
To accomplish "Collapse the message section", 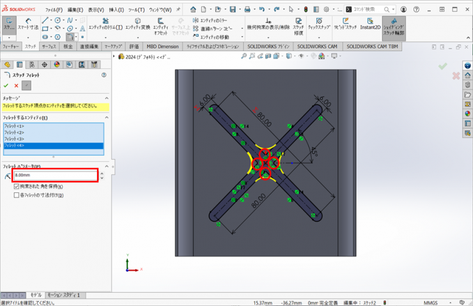I will point(107,98).
